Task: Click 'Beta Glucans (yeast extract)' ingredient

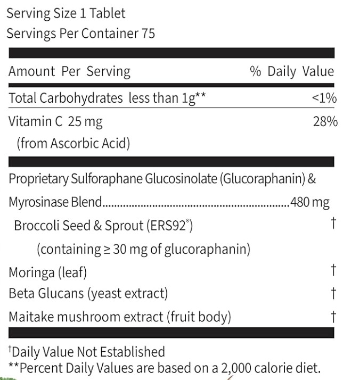Action: [x=88, y=294]
